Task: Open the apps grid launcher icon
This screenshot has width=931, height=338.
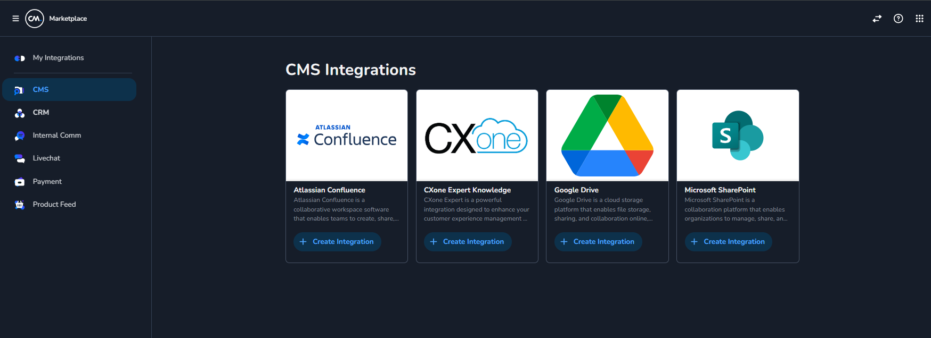Action: (919, 19)
